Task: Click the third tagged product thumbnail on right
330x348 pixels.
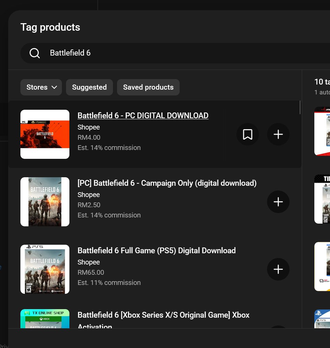Action: (x=322, y=267)
